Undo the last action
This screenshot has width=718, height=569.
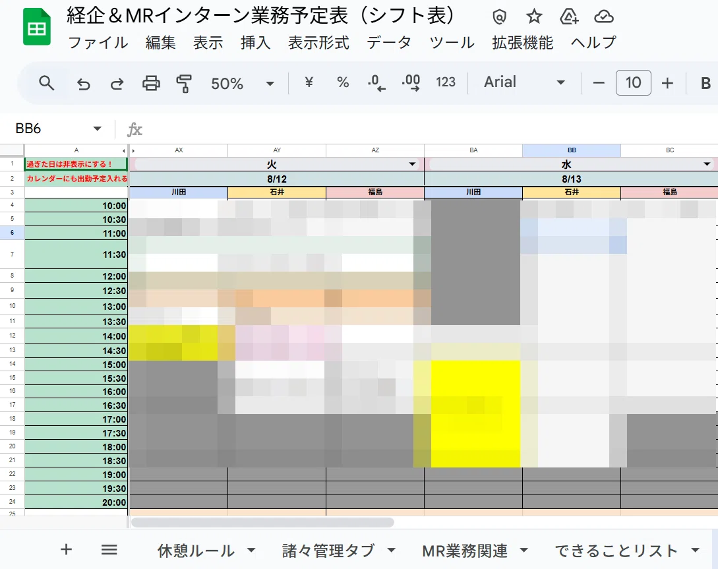tap(83, 83)
